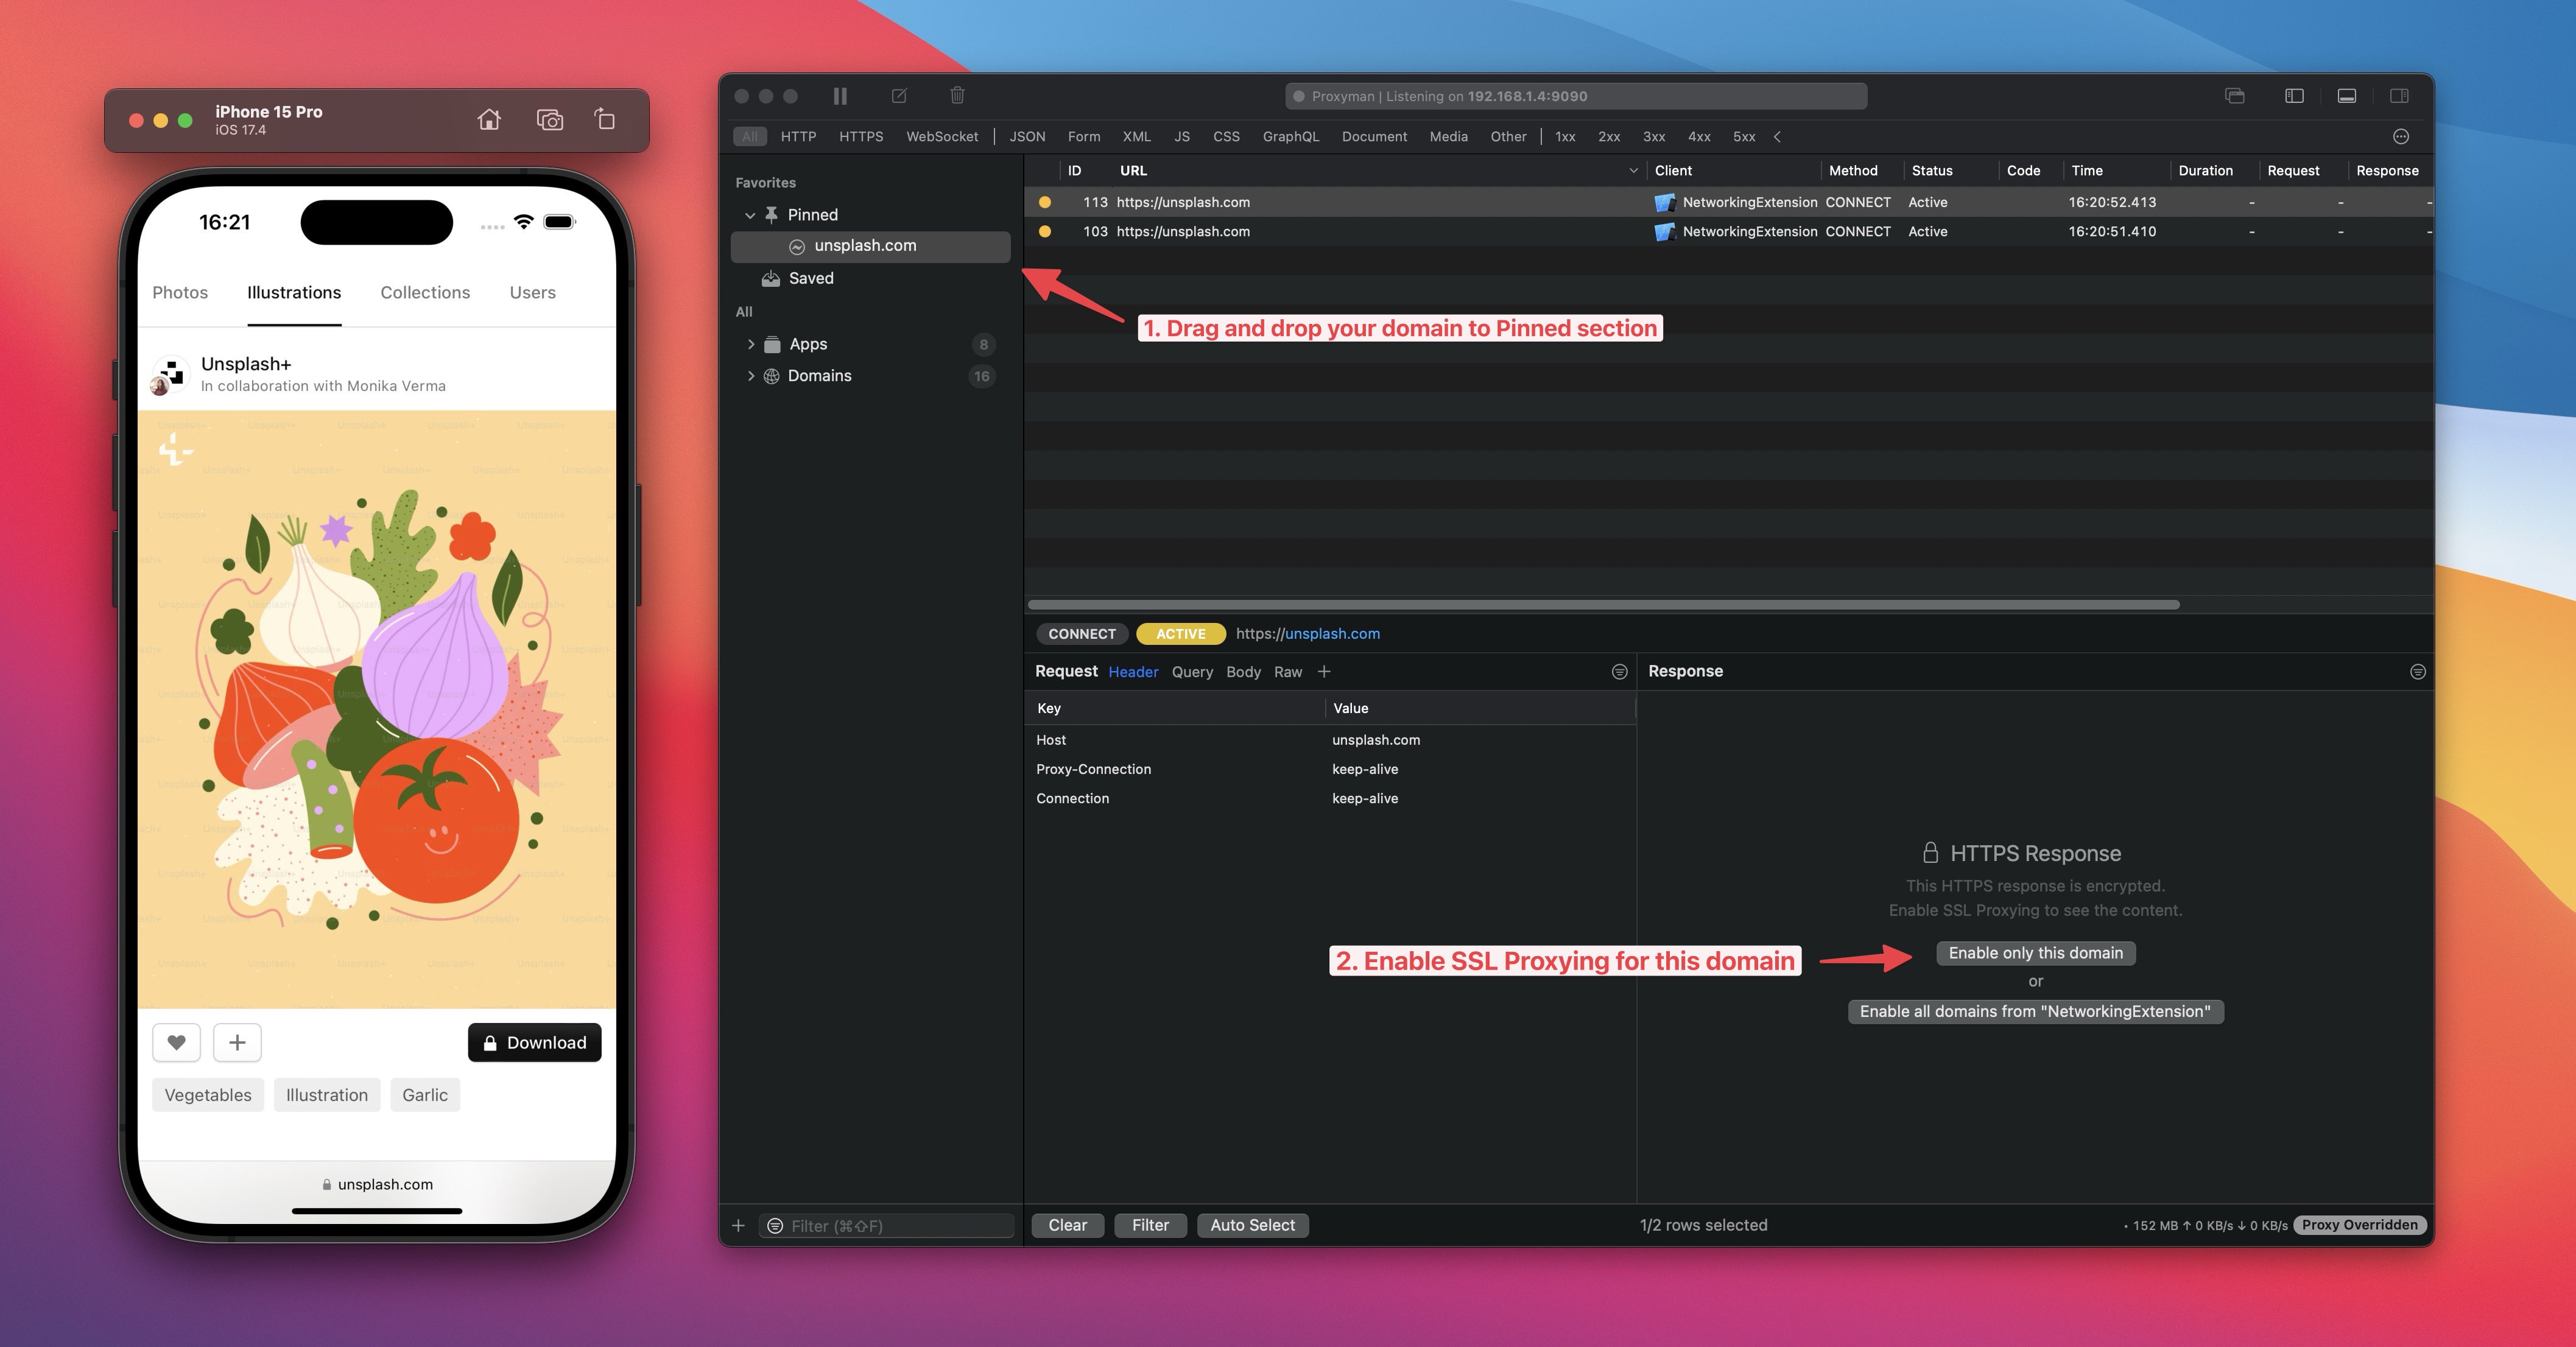Viewport: 2576px width, 1347px height.
Task: Click the add filter icon bottom left
Action: pos(737,1226)
